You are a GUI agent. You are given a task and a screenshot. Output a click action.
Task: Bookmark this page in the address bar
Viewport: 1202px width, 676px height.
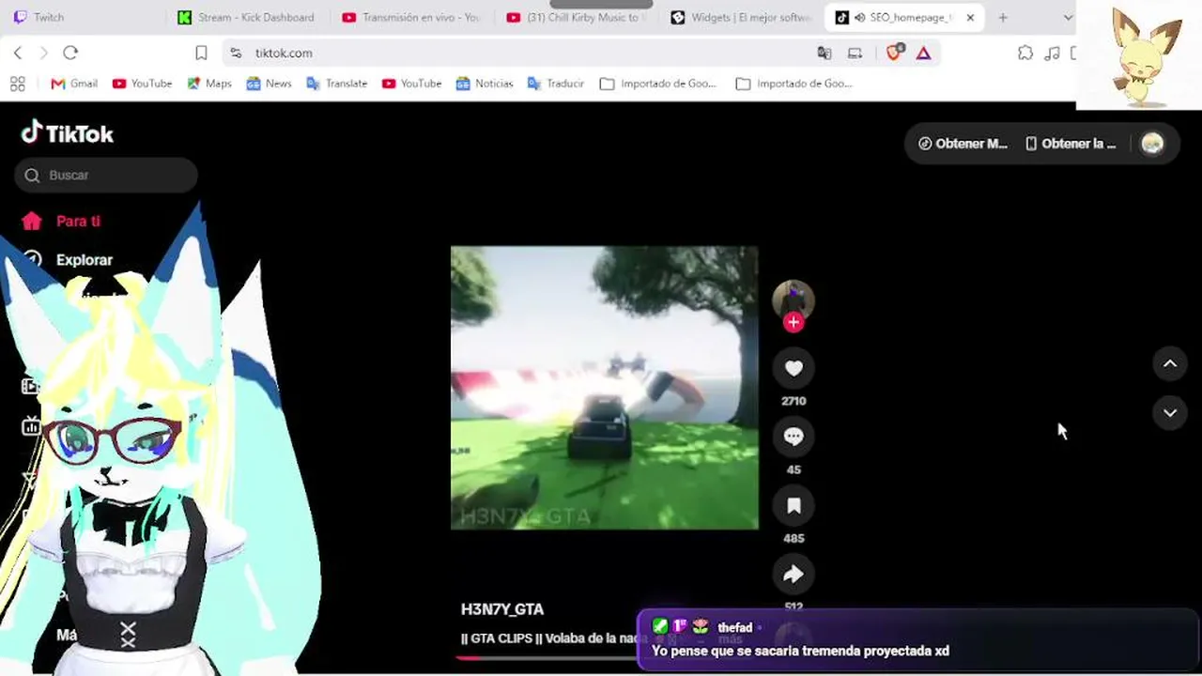tap(201, 54)
